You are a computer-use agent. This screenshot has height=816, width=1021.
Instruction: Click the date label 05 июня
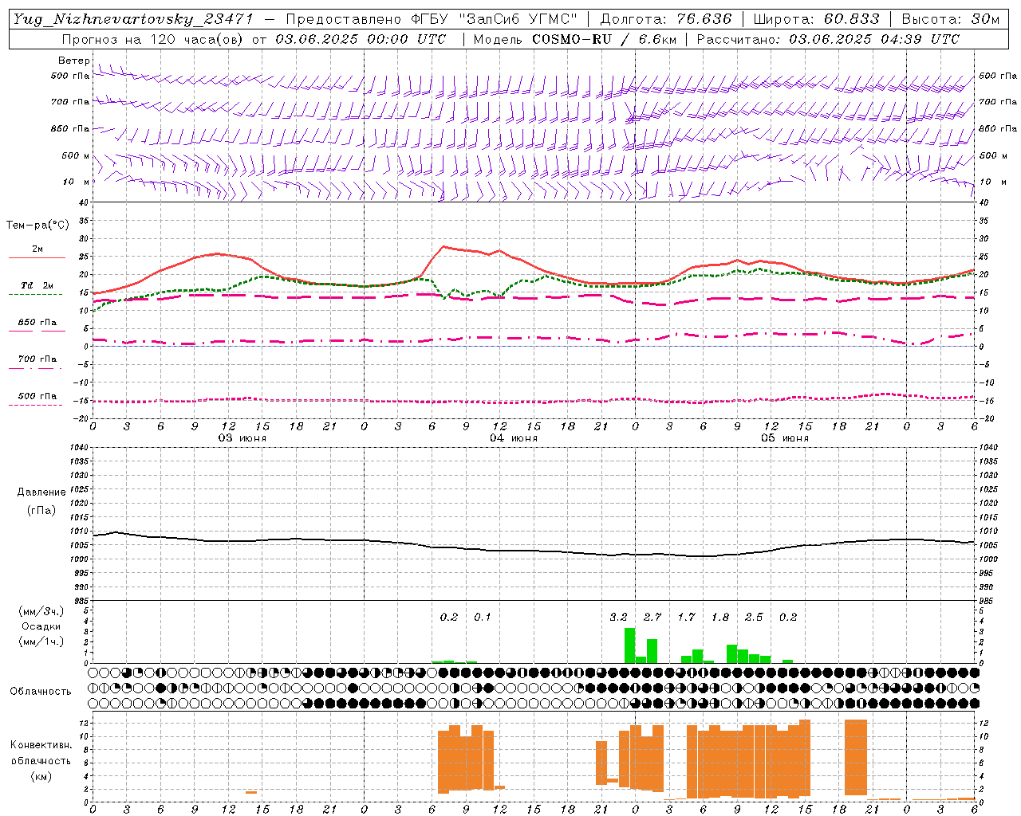785,438
